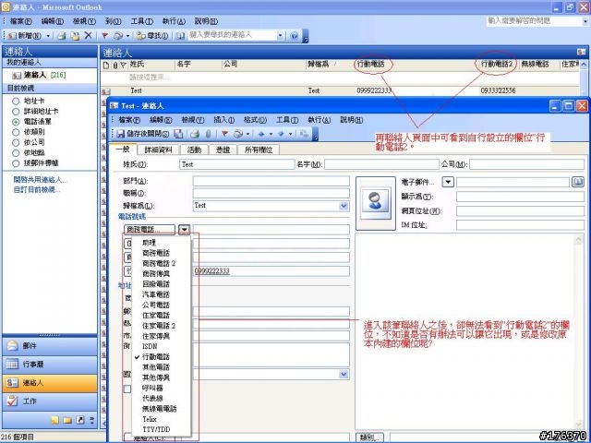Choose 呼叫器 from phone type list

point(152,388)
